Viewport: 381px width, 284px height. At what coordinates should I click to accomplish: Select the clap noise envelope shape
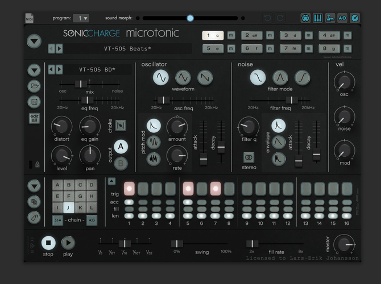click(x=279, y=158)
